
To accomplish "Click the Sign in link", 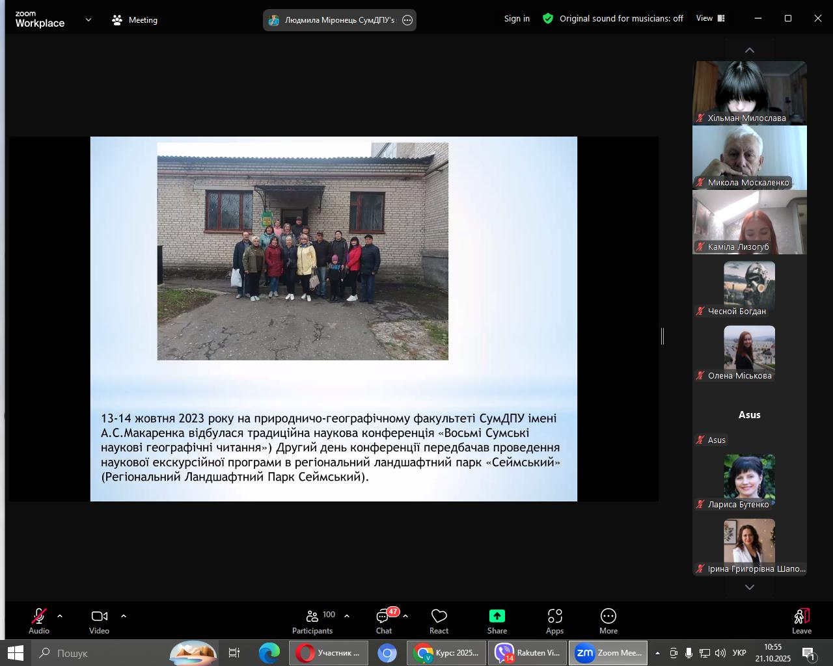I will pyautogui.click(x=517, y=19).
